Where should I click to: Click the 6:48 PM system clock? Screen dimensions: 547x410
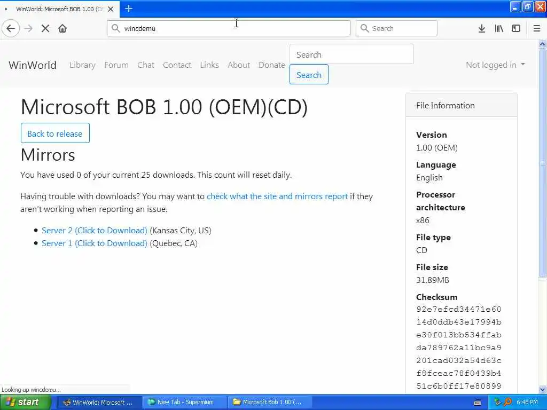coord(527,403)
